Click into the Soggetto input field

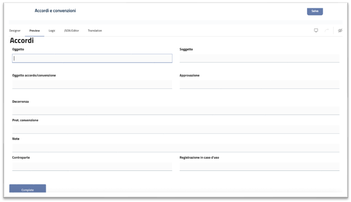click(x=259, y=58)
